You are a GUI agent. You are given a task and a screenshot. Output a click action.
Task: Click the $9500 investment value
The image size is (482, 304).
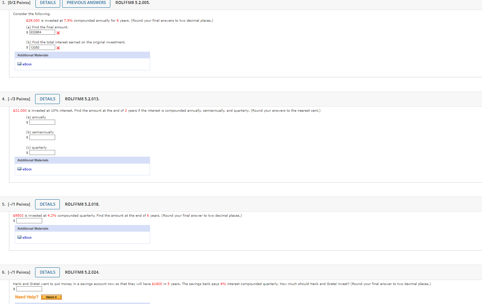click(x=18, y=216)
